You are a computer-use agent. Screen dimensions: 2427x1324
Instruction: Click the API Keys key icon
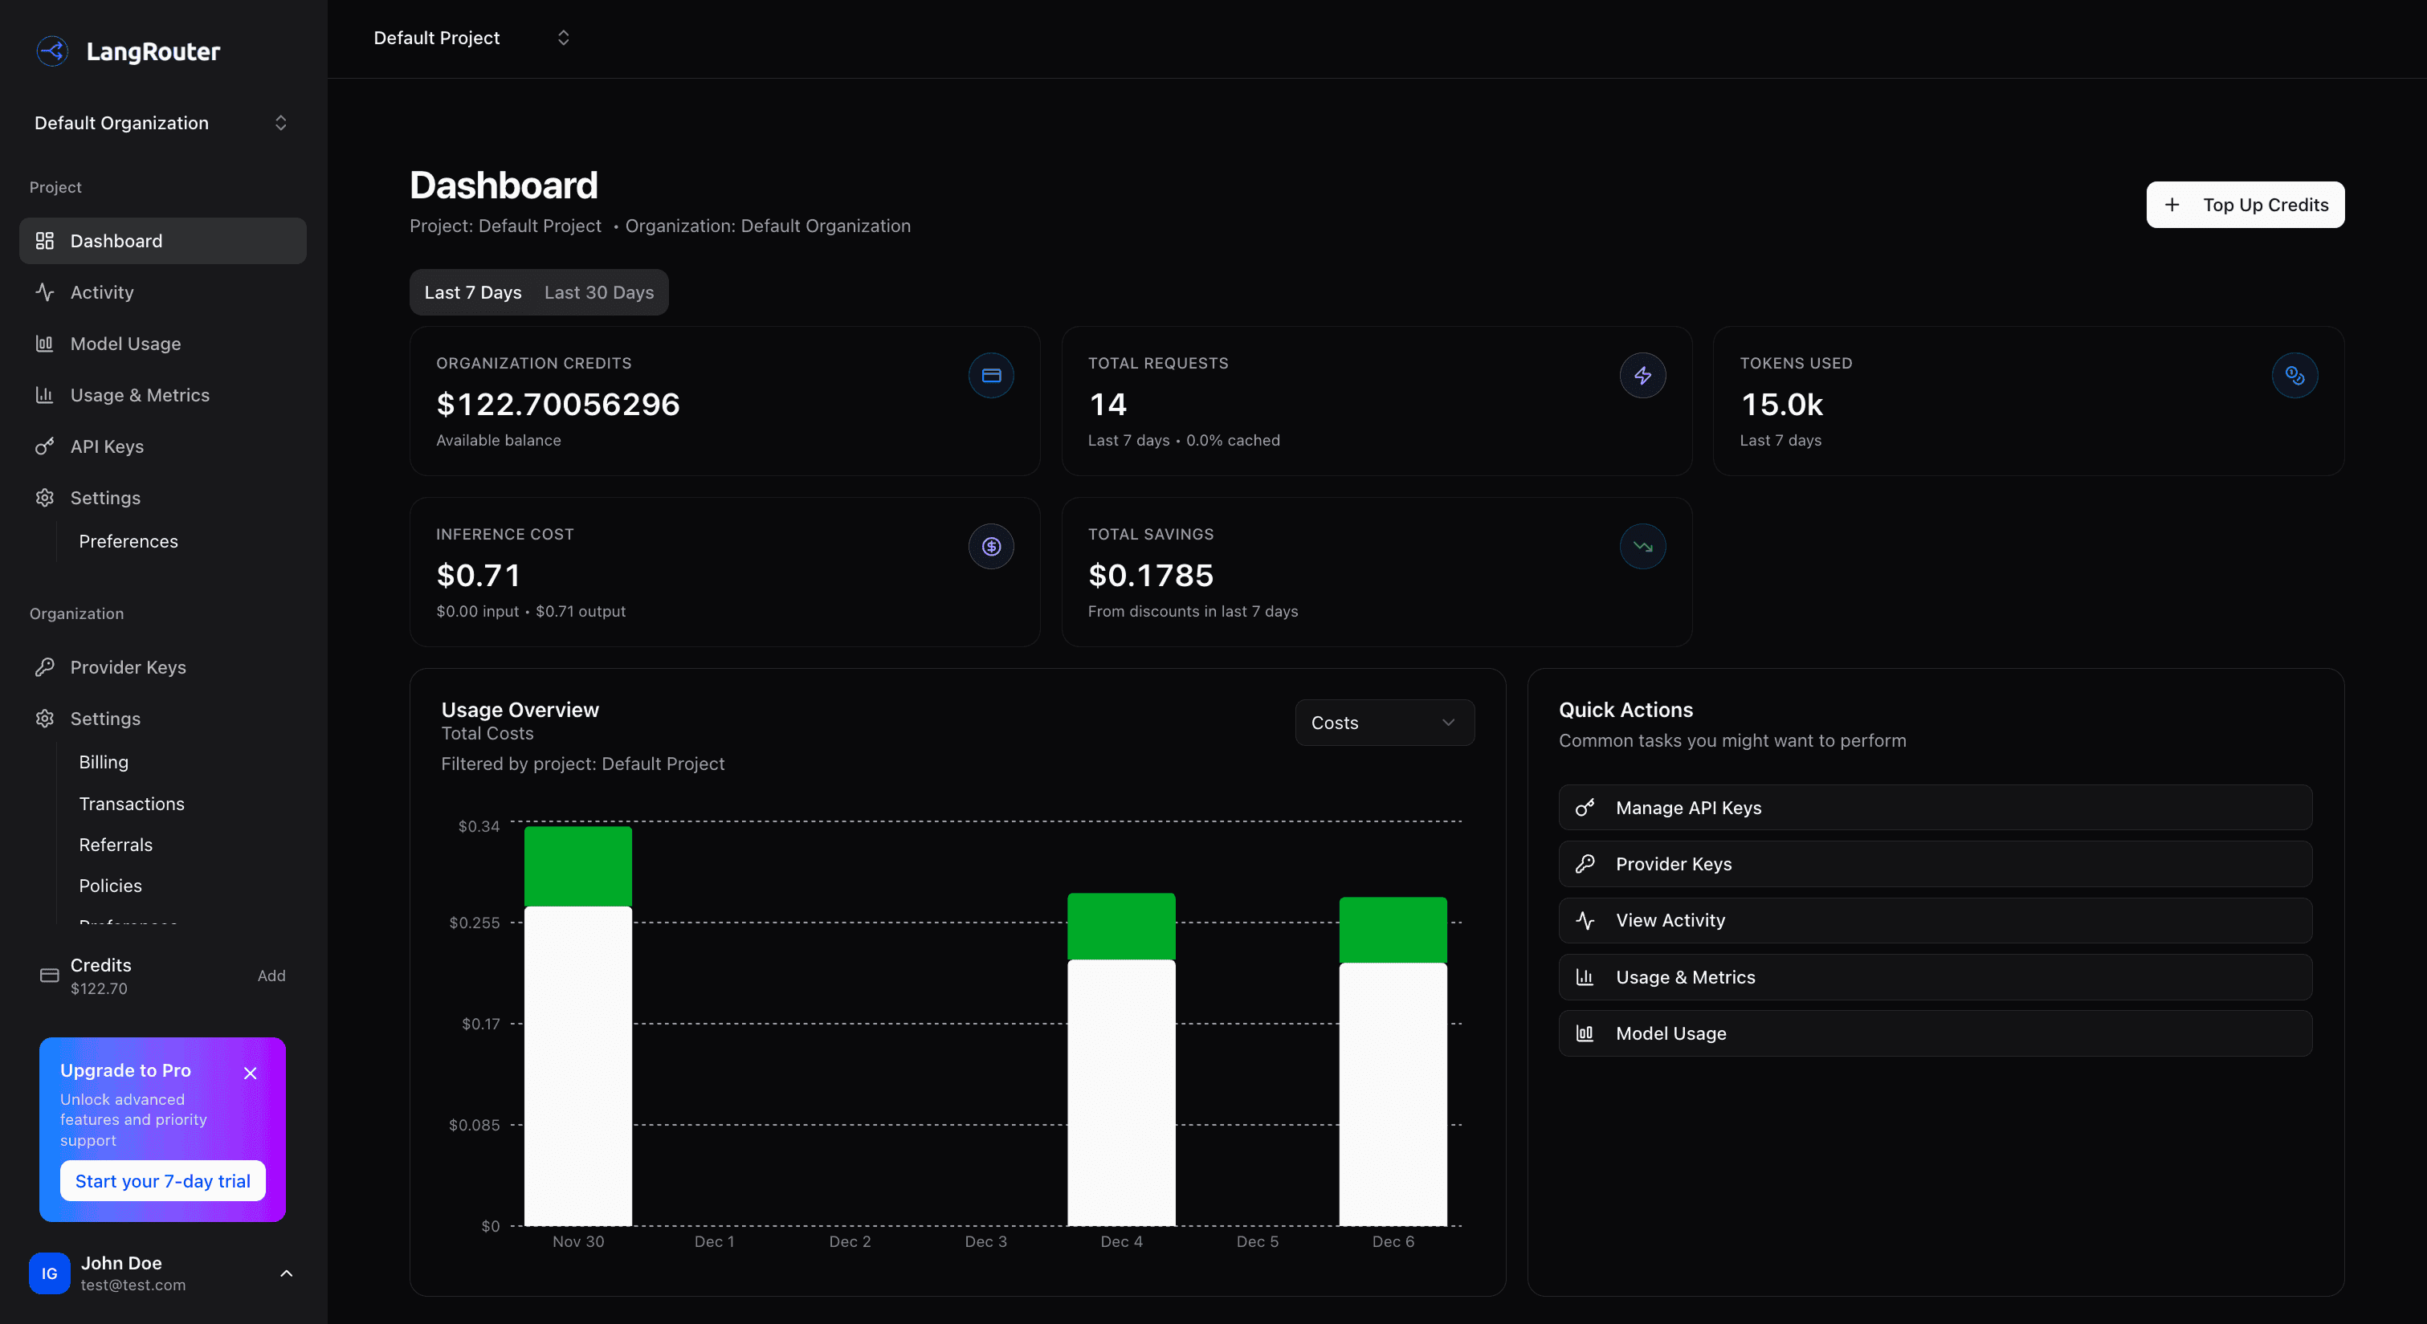point(45,446)
